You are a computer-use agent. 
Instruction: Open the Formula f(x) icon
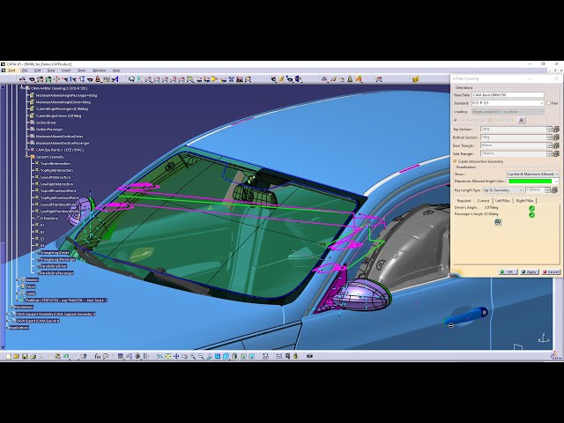tap(98, 356)
